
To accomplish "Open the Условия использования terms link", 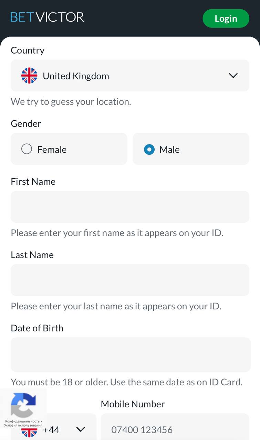I will pyautogui.click(x=23, y=425).
